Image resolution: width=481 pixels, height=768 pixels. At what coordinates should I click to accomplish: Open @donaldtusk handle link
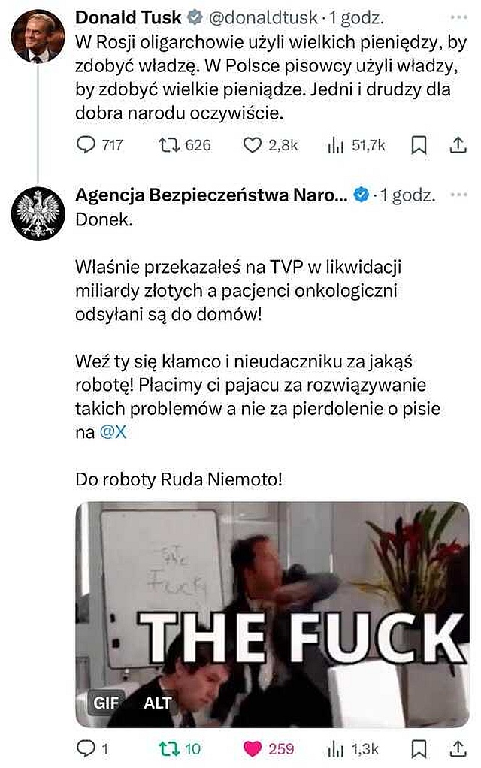263,17
